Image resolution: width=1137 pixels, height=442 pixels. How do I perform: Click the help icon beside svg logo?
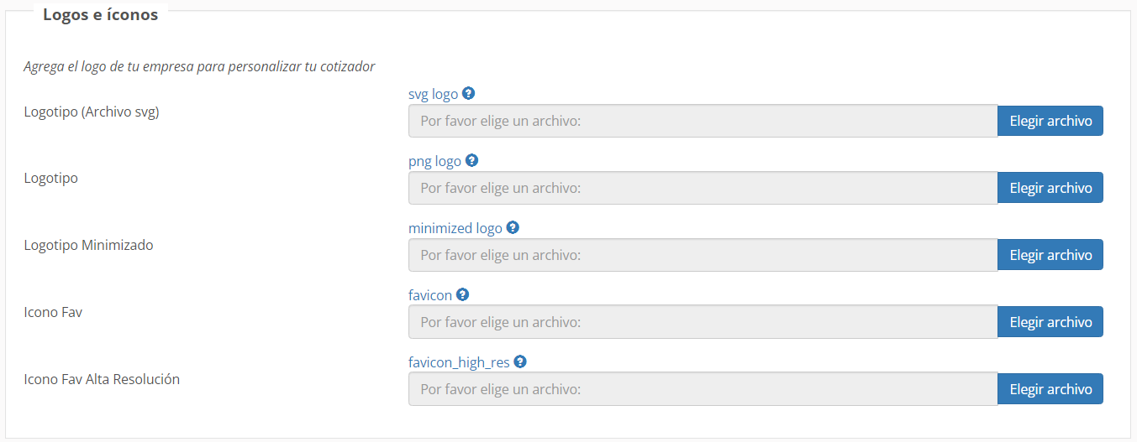point(469,93)
